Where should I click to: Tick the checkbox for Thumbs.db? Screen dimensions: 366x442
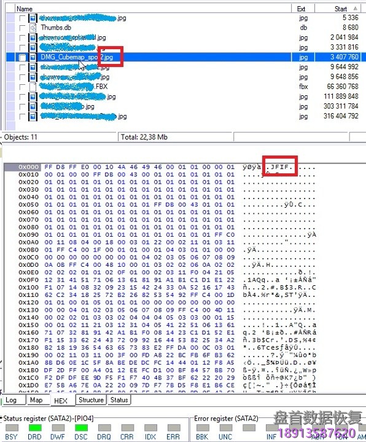pyautogui.click(x=22, y=28)
